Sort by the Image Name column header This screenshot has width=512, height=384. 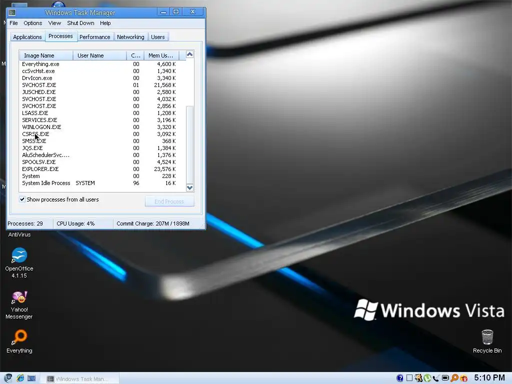click(x=46, y=55)
